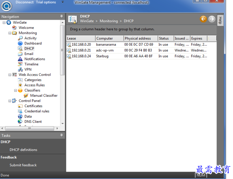Click the VPN icon in the navigation tree

tap(20, 69)
